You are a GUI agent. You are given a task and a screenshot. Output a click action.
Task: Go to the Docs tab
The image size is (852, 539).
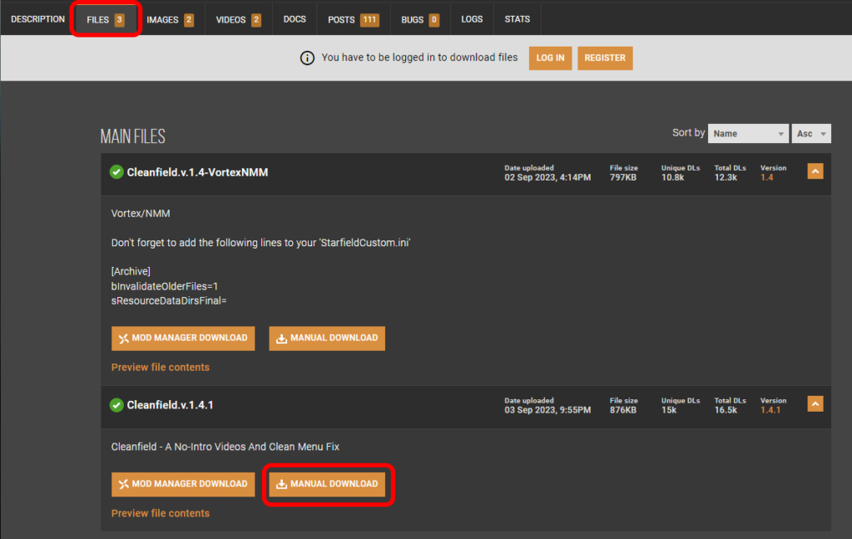click(x=295, y=19)
